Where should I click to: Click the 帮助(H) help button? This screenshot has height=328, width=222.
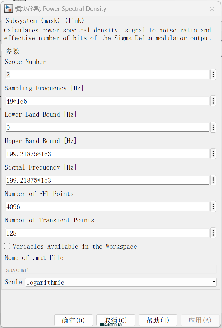click(x=158, y=320)
